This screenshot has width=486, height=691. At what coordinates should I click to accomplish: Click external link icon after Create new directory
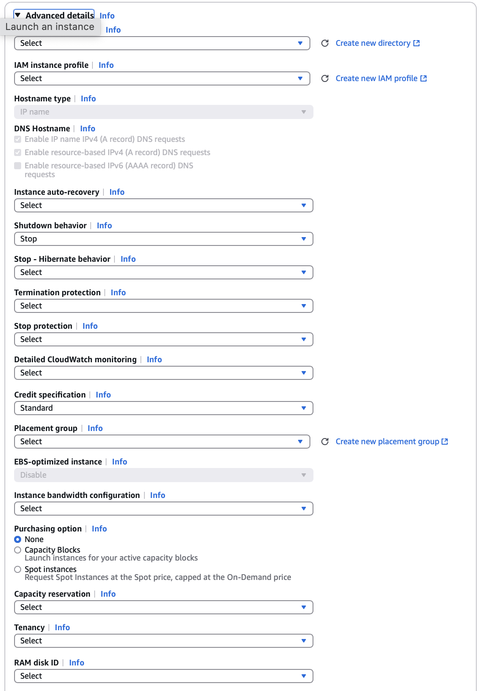(x=416, y=43)
